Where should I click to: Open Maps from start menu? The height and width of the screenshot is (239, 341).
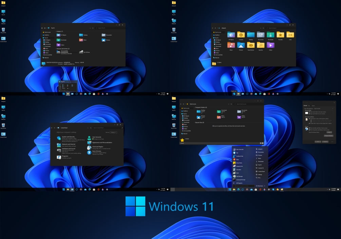coord(236,159)
